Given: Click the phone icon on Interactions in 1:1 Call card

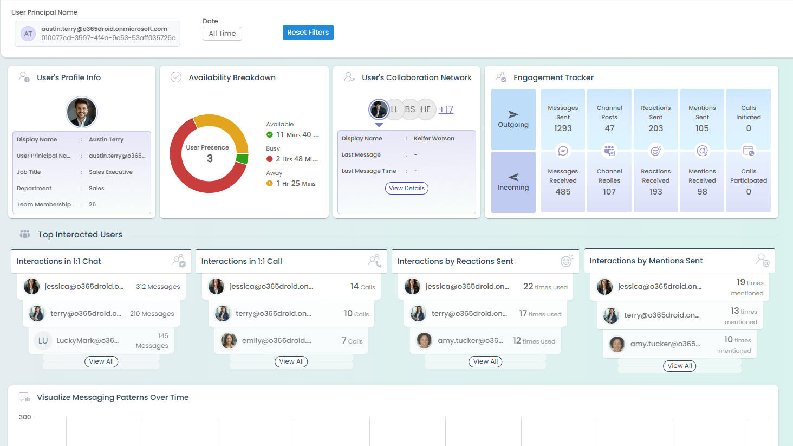Looking at the screenshot, I should tap(375, 261).
